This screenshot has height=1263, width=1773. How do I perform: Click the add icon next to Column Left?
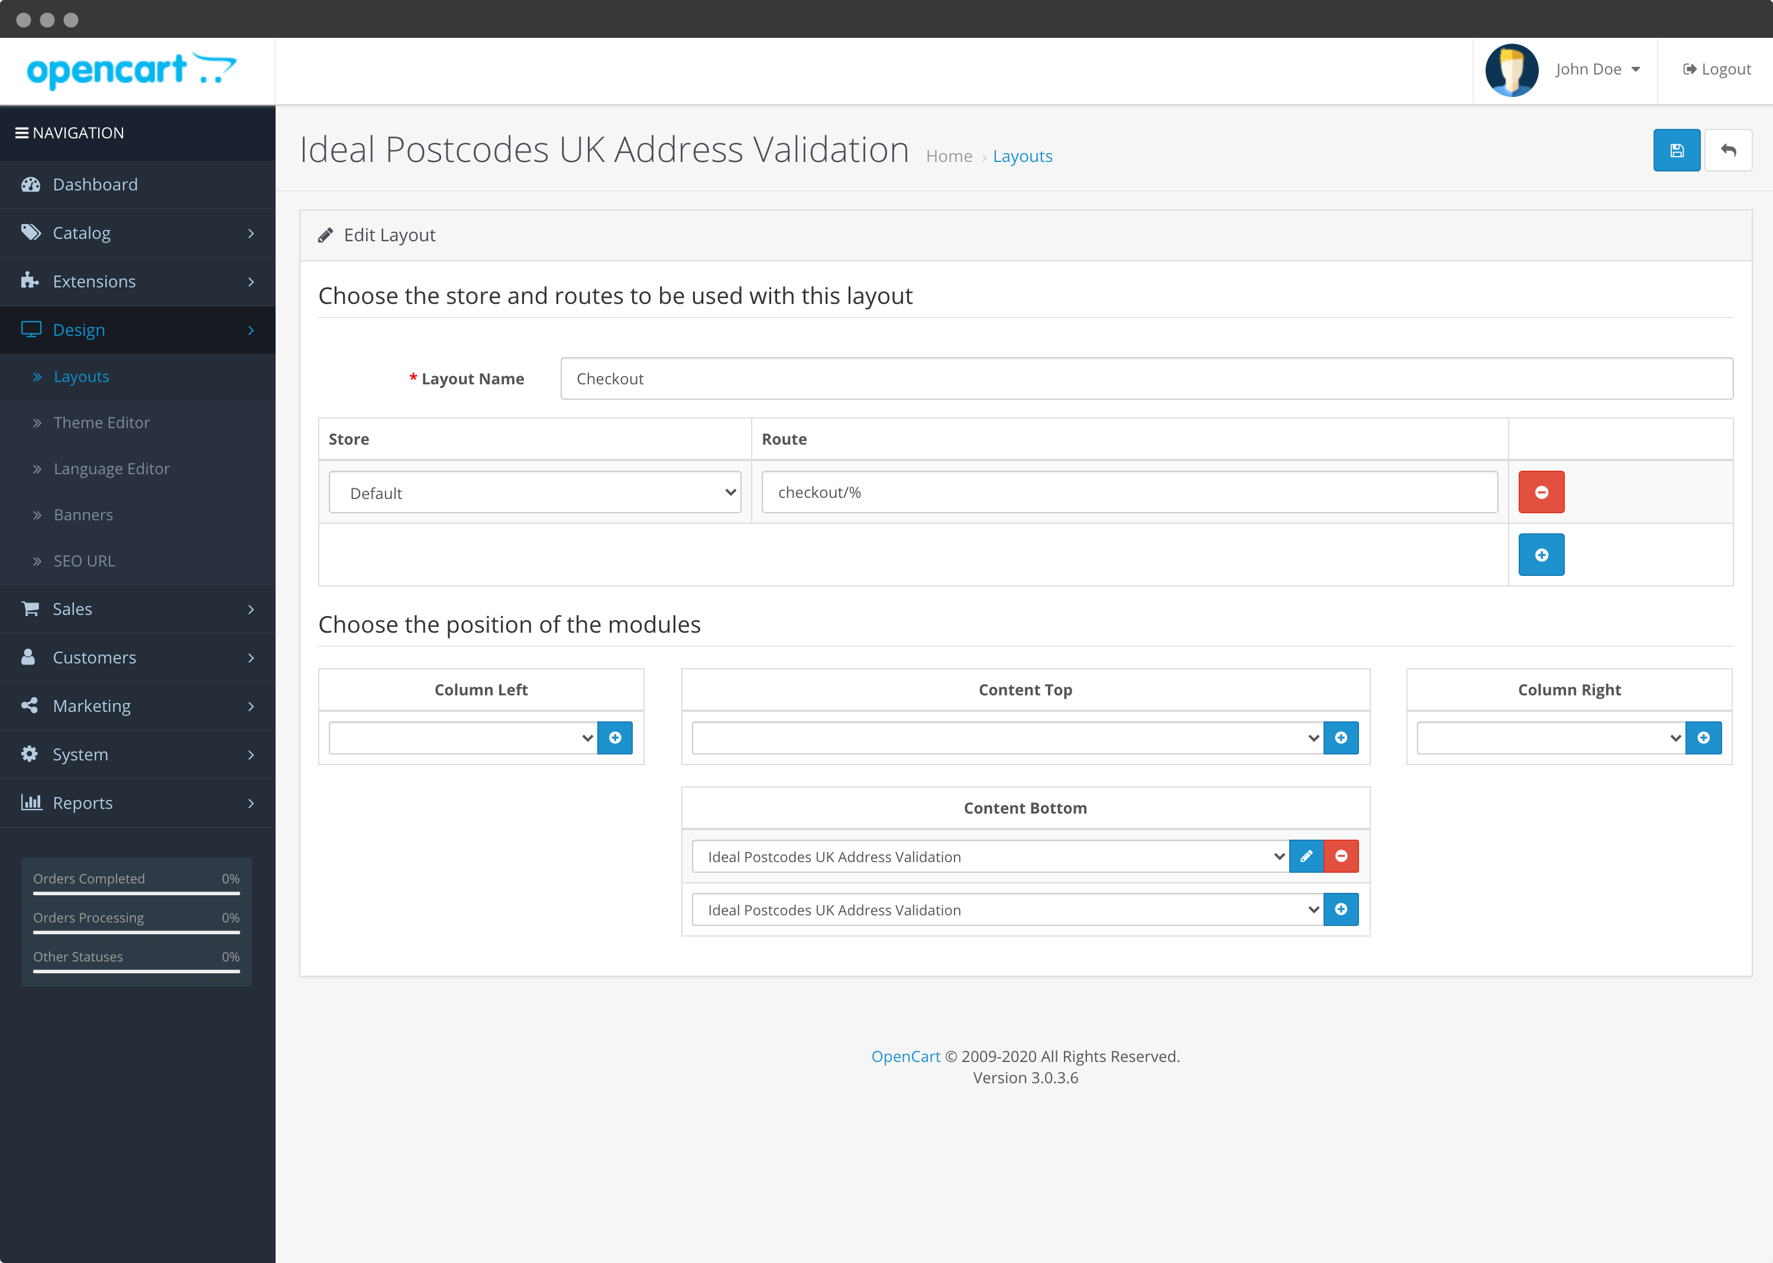click(615, 738)
